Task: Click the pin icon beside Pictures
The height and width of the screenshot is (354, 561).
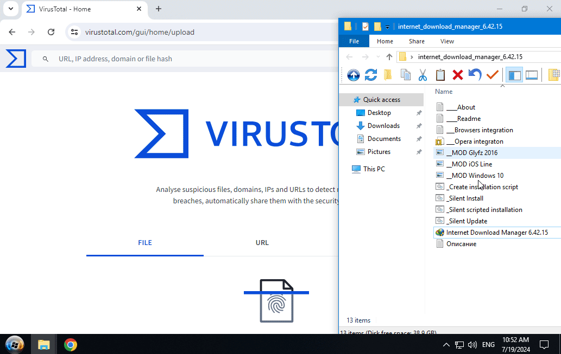Action: [x=419, y=152]
